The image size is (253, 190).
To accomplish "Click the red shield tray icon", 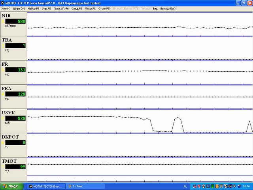I will [199, 186].
